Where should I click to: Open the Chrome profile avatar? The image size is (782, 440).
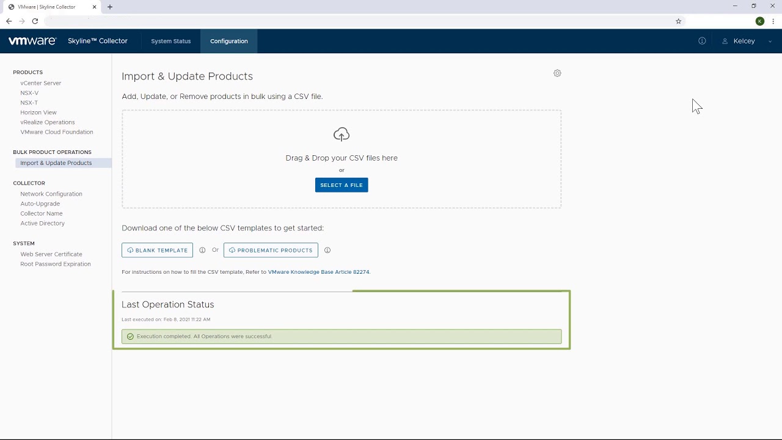[x=760, y=21]
